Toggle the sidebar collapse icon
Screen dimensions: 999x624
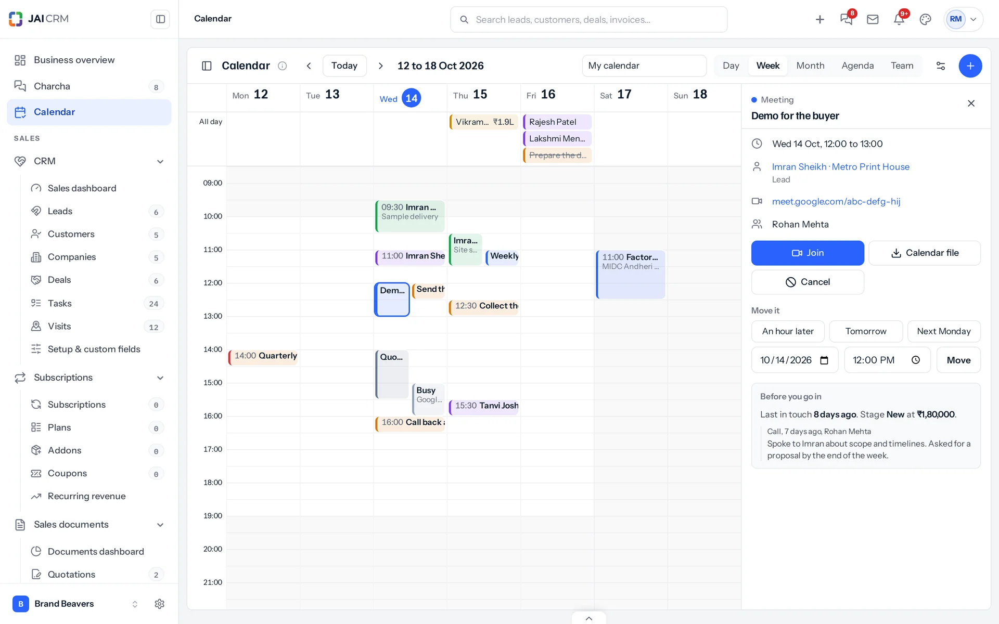160,19
